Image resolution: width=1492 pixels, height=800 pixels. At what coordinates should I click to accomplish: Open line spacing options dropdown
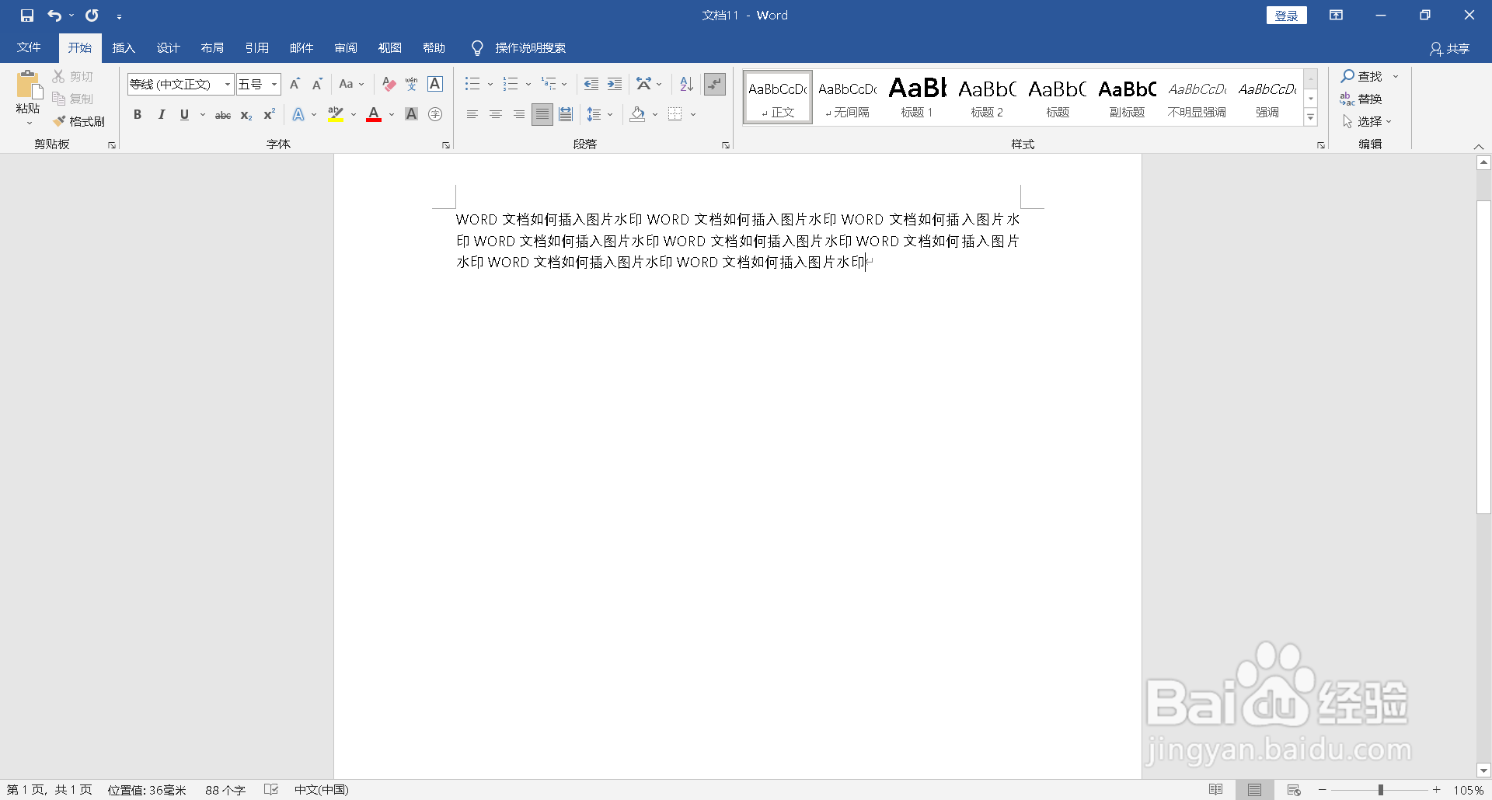click(610, 115)
